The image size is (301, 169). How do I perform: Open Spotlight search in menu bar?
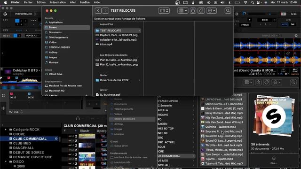(253, 2)
